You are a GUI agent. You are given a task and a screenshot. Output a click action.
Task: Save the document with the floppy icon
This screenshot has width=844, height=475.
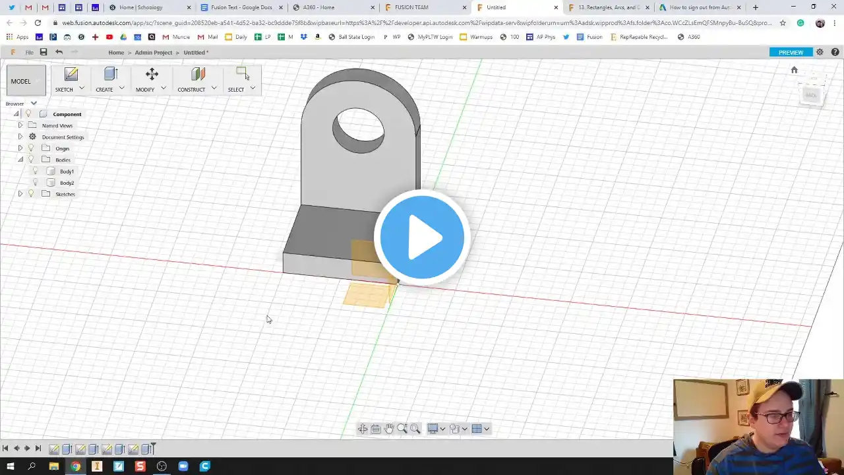[x=44, y=52]
